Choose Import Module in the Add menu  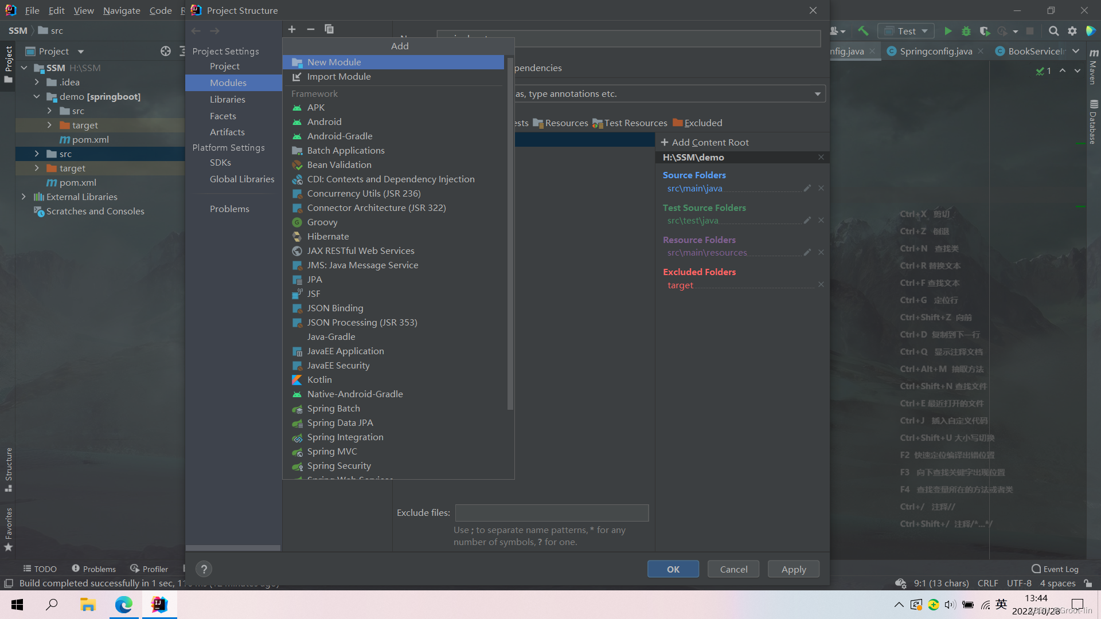click(x=393, y=76)
